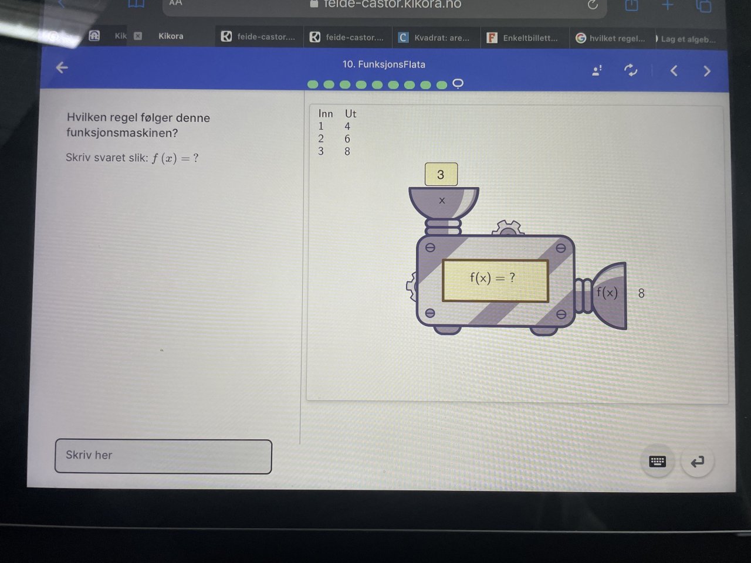Click the question Hvilken regel følger denne funksjonsmaskinen?
The image size is (751, 563).
click(138, 125)
